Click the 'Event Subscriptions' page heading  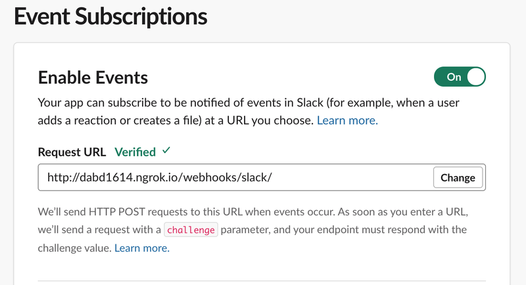[110, 16]
